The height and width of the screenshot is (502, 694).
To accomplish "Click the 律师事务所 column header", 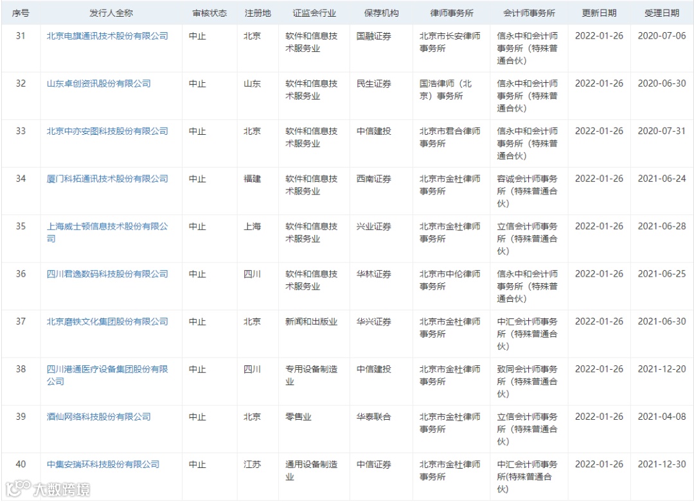I will click(452, 13).
